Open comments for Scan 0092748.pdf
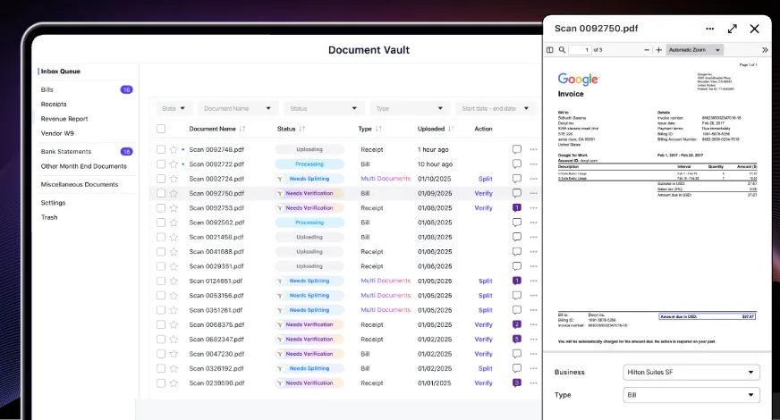 point(517,149)
